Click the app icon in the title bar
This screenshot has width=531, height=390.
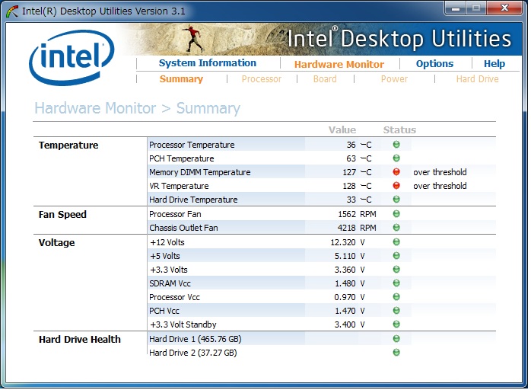(12, 11)
